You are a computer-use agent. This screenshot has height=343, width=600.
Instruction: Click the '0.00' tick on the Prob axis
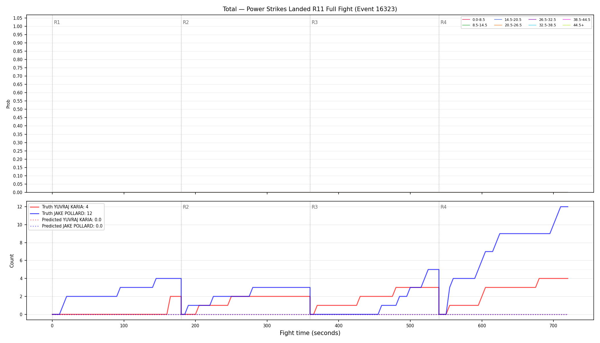[x=18, y=192]
